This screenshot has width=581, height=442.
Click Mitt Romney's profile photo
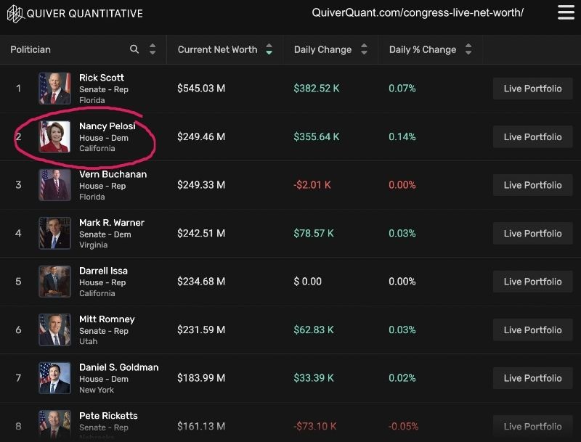(55, 330)
